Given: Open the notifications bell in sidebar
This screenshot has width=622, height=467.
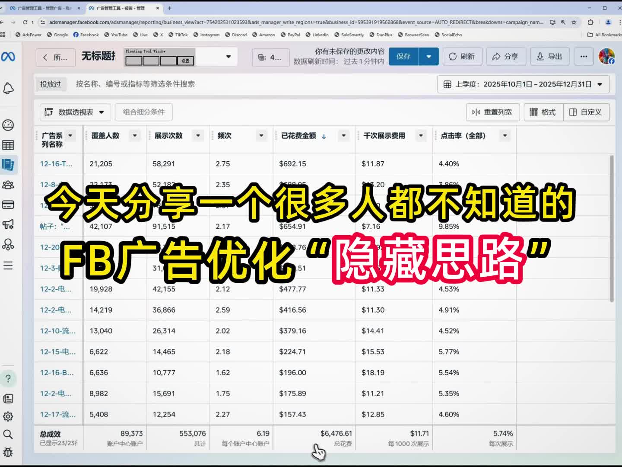Looking at the screenshot, I should pyautogui.click(x=9, y=88).
